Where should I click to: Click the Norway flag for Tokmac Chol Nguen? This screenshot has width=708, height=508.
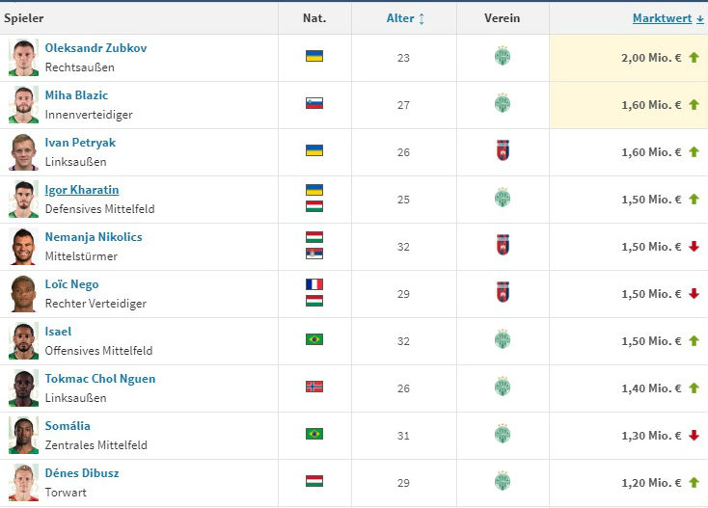pos(314,387)
